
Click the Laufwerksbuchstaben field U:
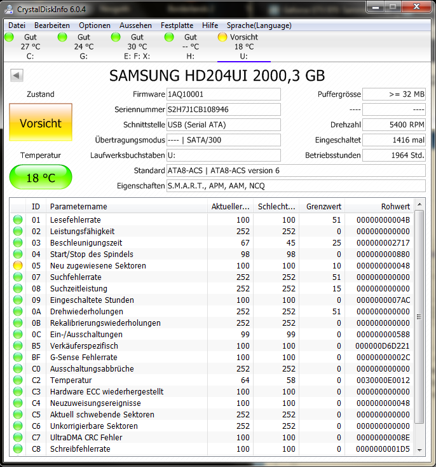tap(223, 155)
